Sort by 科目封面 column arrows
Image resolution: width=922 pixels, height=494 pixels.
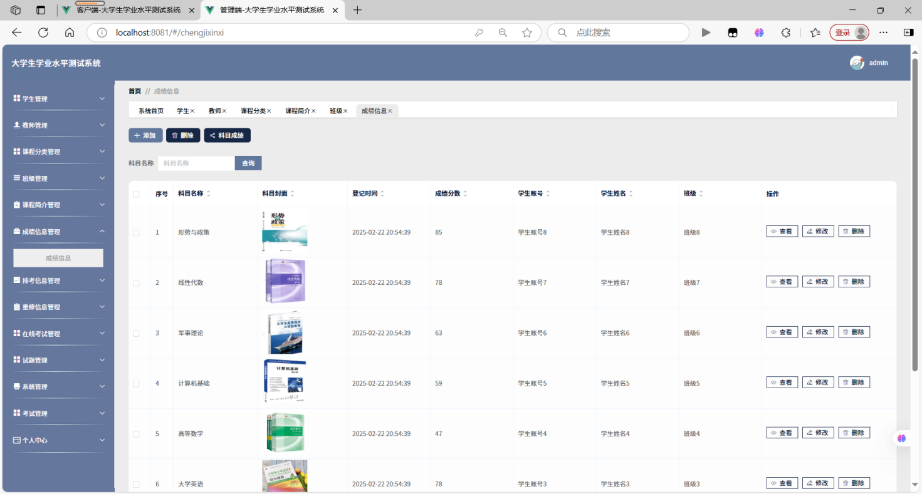click(292, 194)
